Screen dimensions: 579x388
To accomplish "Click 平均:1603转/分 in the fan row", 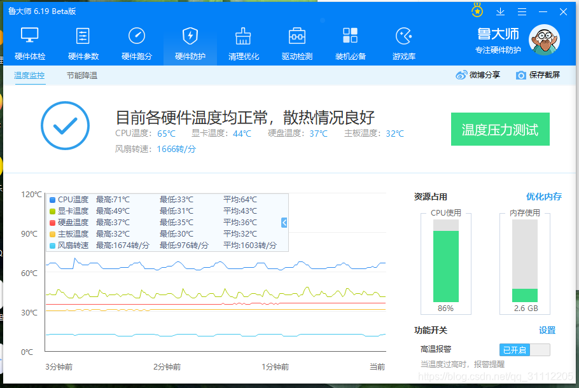I will point(250,246).
